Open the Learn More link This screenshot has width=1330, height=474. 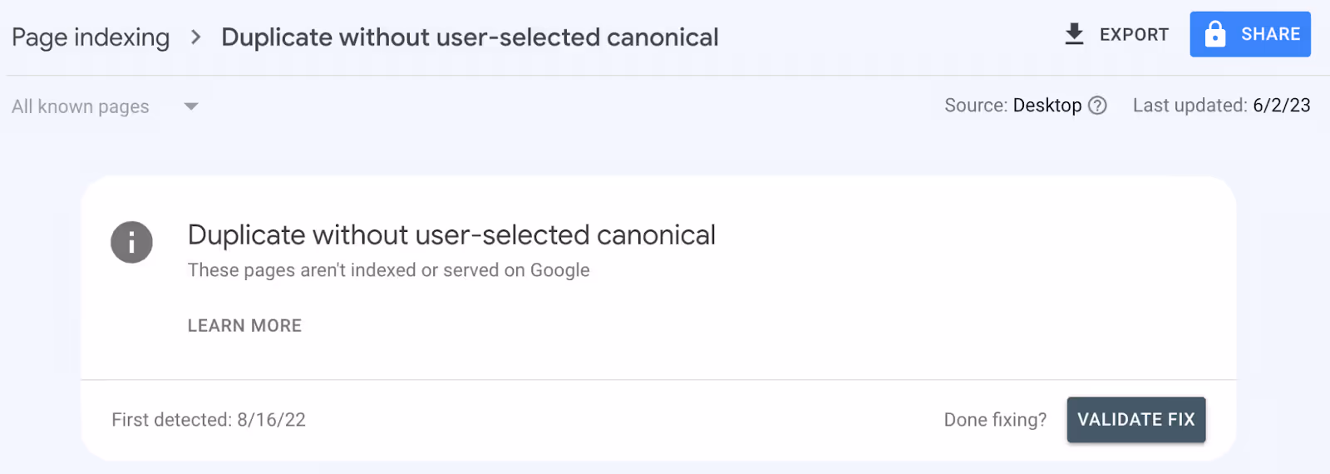tap(244, 326)
